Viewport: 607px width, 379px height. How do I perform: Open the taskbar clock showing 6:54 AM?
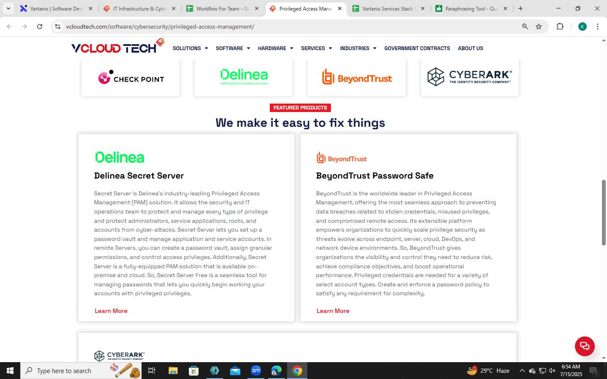pyautogui.click(x=571, y=371)
